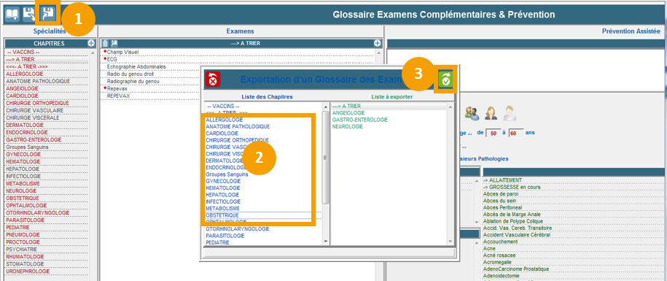667x281 pixels.
Task: Select the male patient icon
Action: 510,113
